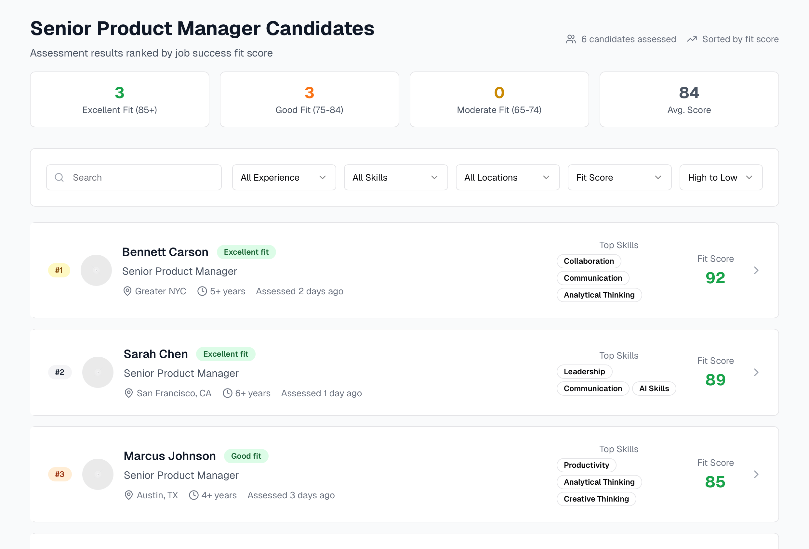Expand Marcus Johnson's row chevron
The height and width of the screenshot is (549, 809).
(756, 474)
